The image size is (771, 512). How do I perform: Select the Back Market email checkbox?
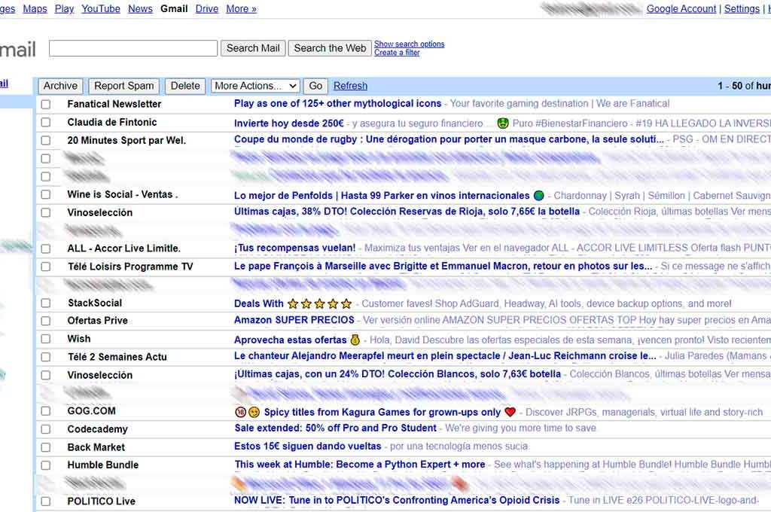(46, 447)
